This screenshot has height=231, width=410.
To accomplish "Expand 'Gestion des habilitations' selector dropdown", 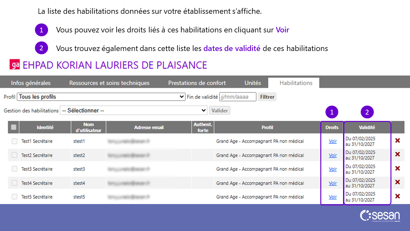I will pos(134,110).
